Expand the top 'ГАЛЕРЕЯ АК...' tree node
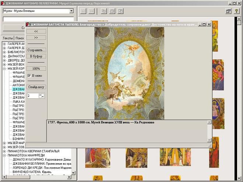Viewport: 243px width, 182px height. tap(4, 44)
